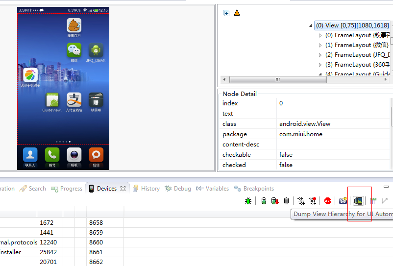Select the Contacts dock icon in screenshot
Screen dimensions: 393x266
click(x=30, y=155)
